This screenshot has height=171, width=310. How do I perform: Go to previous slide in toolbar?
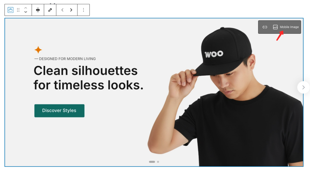(x=62, y=10)
